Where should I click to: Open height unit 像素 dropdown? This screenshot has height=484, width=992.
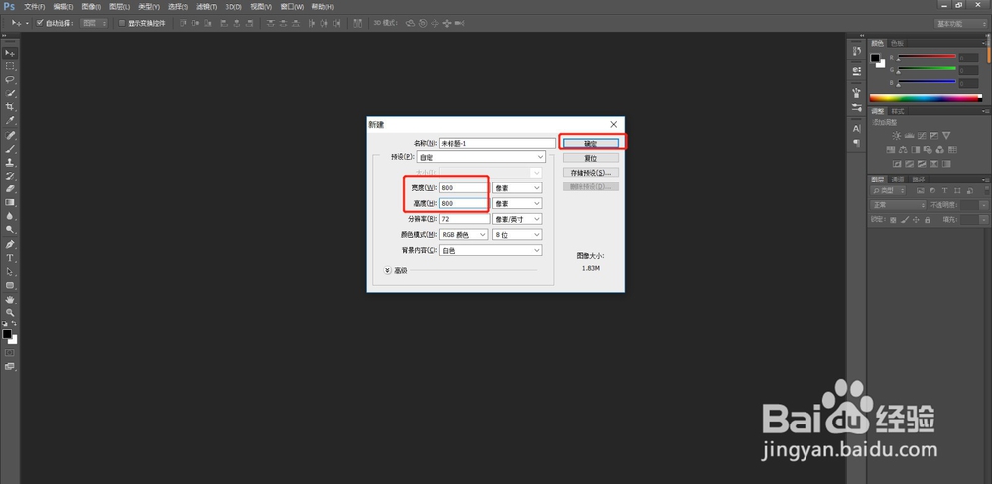point(517,203)
